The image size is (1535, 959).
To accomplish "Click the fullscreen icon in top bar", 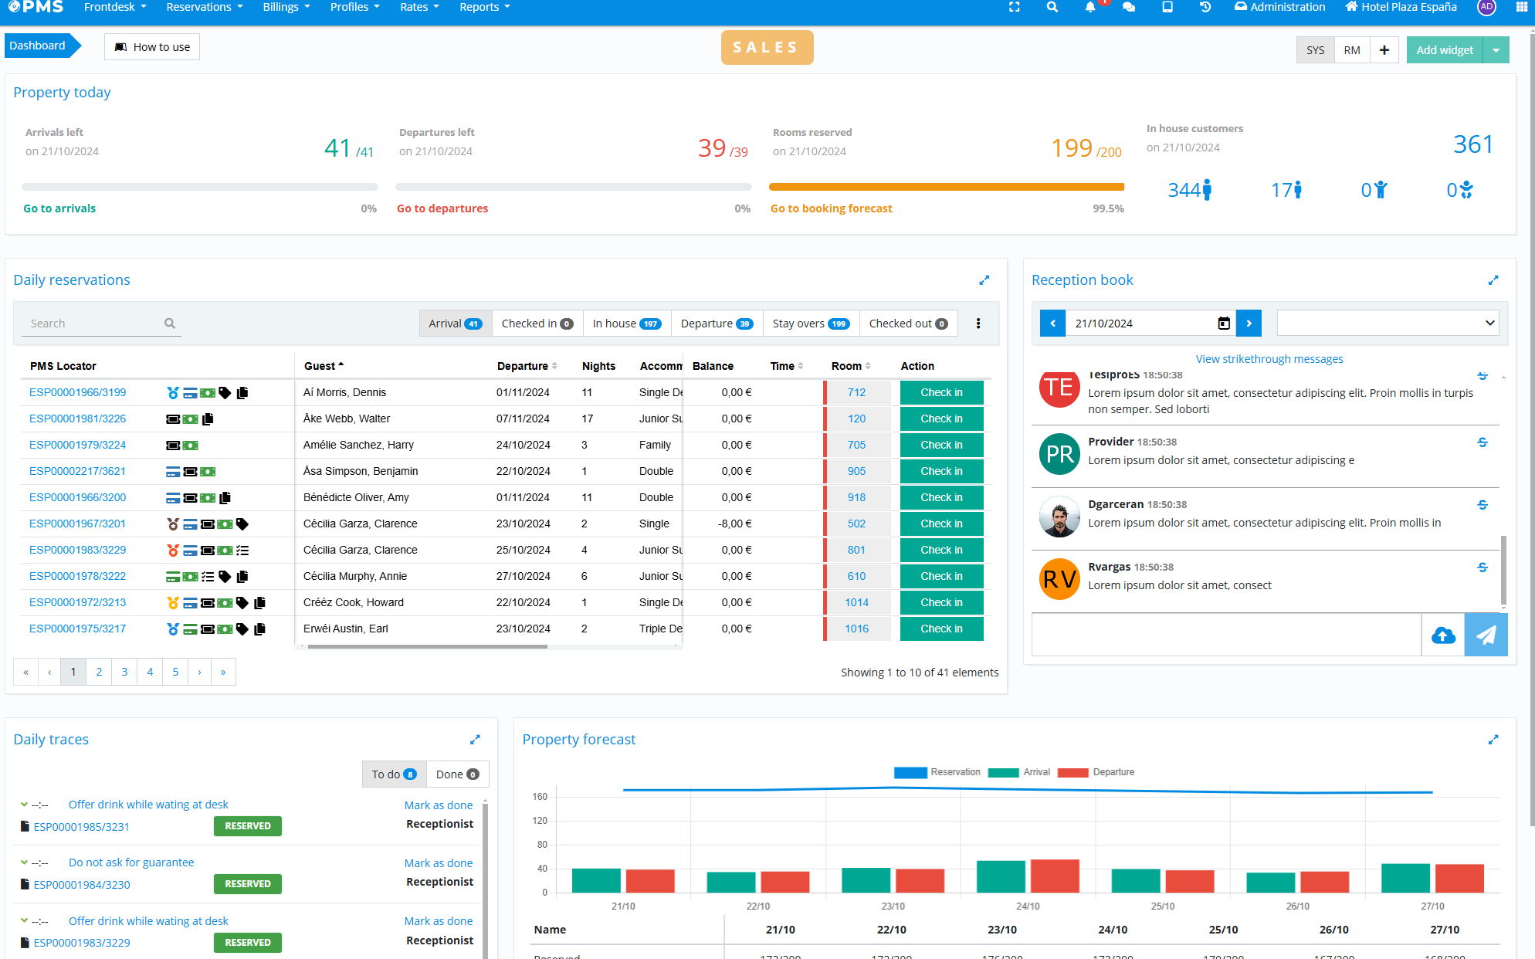I will pyautogui.click(x=1014, y=7).
